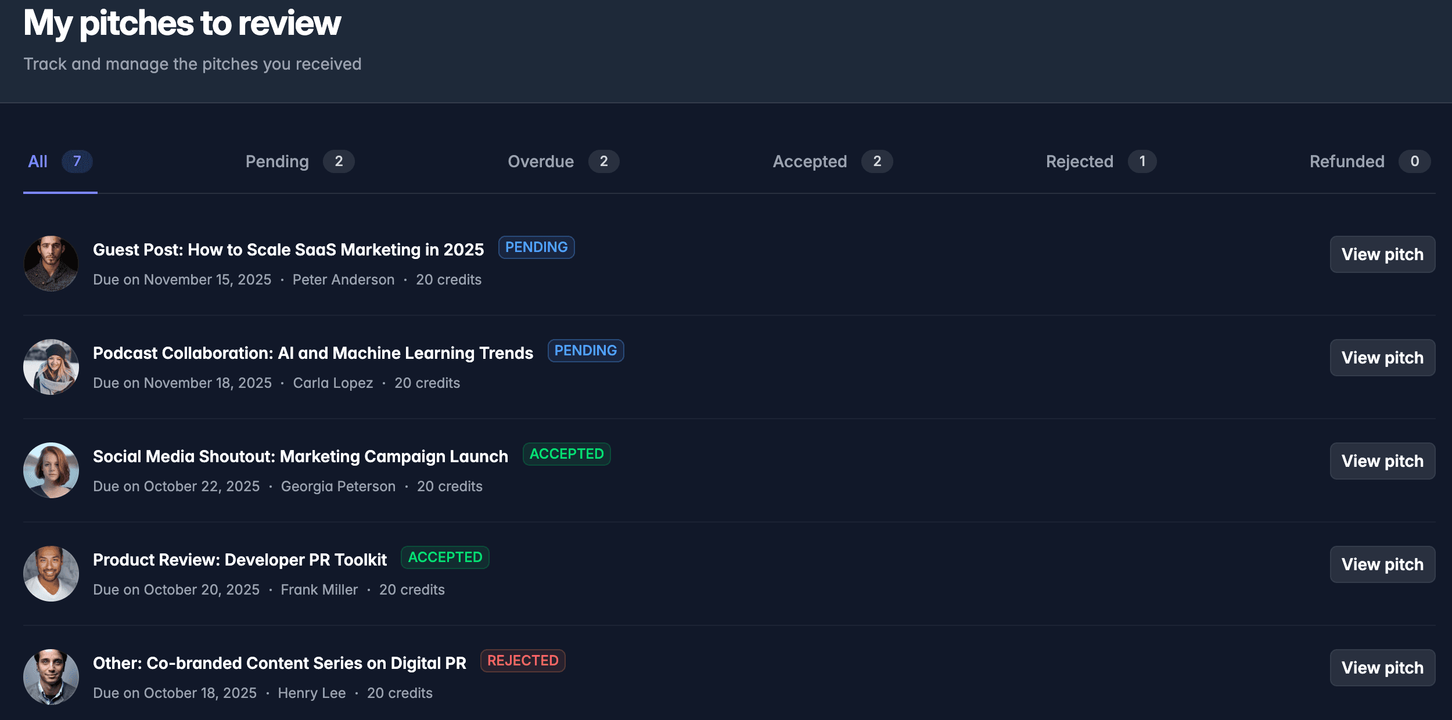Open the Refunded tab

click(x=1369, y=161)
